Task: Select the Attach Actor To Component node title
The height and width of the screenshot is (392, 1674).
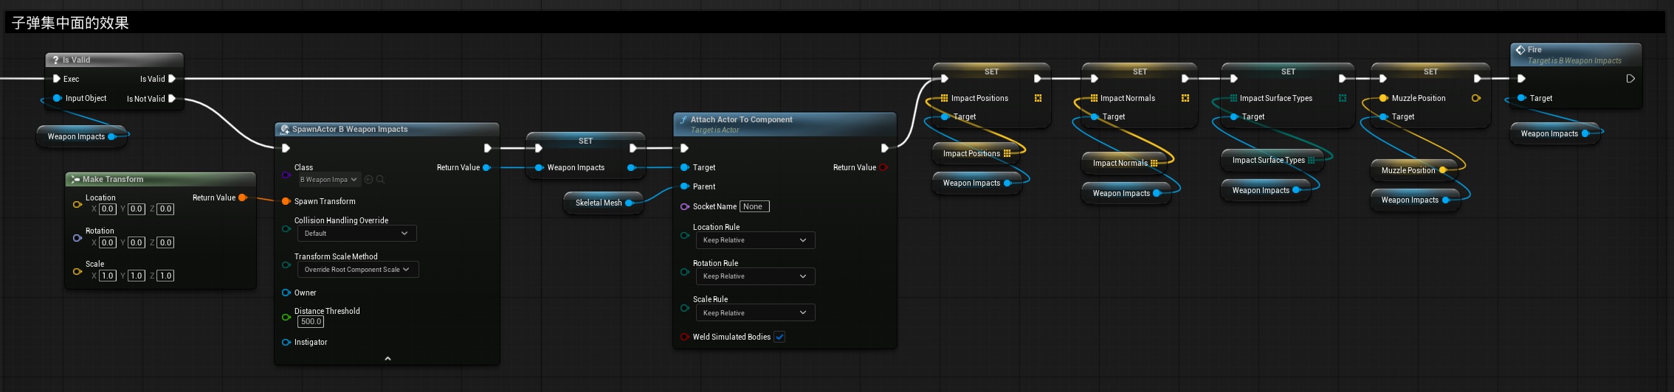Action: (x=741, y=119)
